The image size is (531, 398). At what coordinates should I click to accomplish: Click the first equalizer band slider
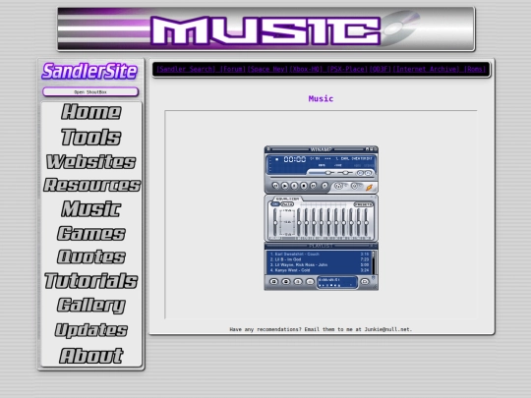(299, 222)
